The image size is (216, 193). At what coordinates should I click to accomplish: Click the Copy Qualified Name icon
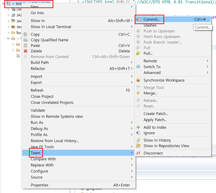tap(25, 40)
